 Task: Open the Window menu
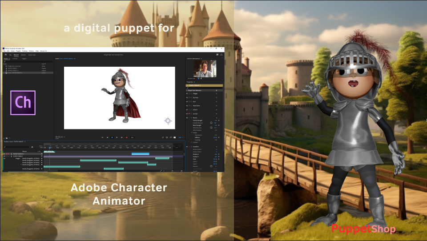(31, 51)
